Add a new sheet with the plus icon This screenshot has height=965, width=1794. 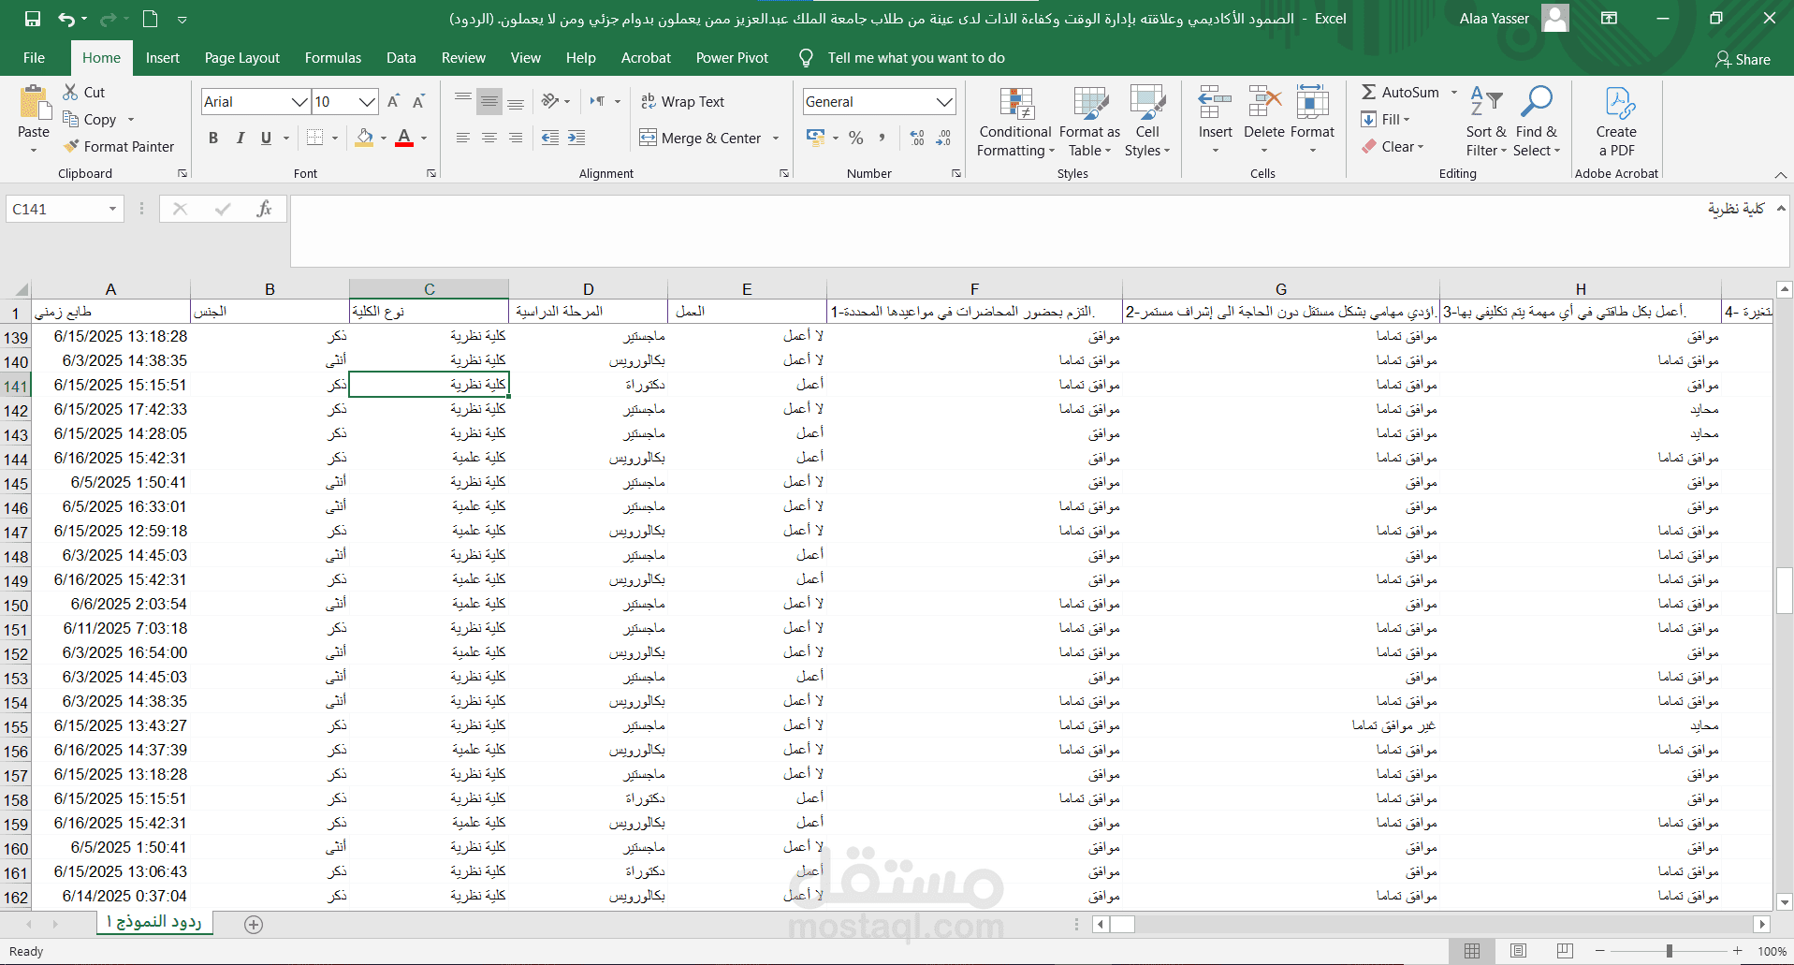(253, 925)
